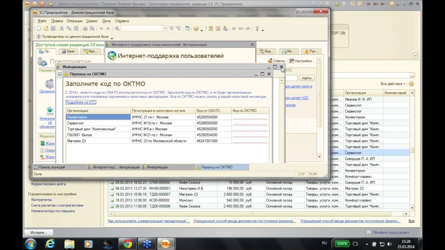Open the Файл menu
The height and width of the screenshot is (250, 445).
[x=42, y=21]
